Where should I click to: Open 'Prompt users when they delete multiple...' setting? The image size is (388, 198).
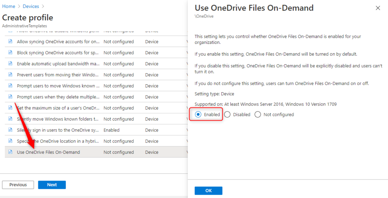pyautogui.click(x=58, y=97)
